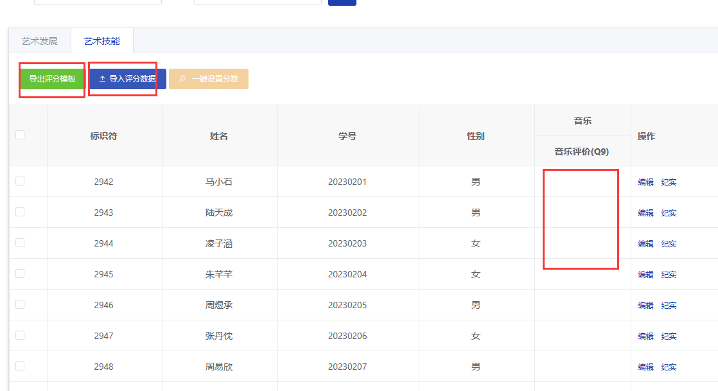Click identifier 2942
The height and width of the screenshot is (391, 718).
[x=103, y=182]
